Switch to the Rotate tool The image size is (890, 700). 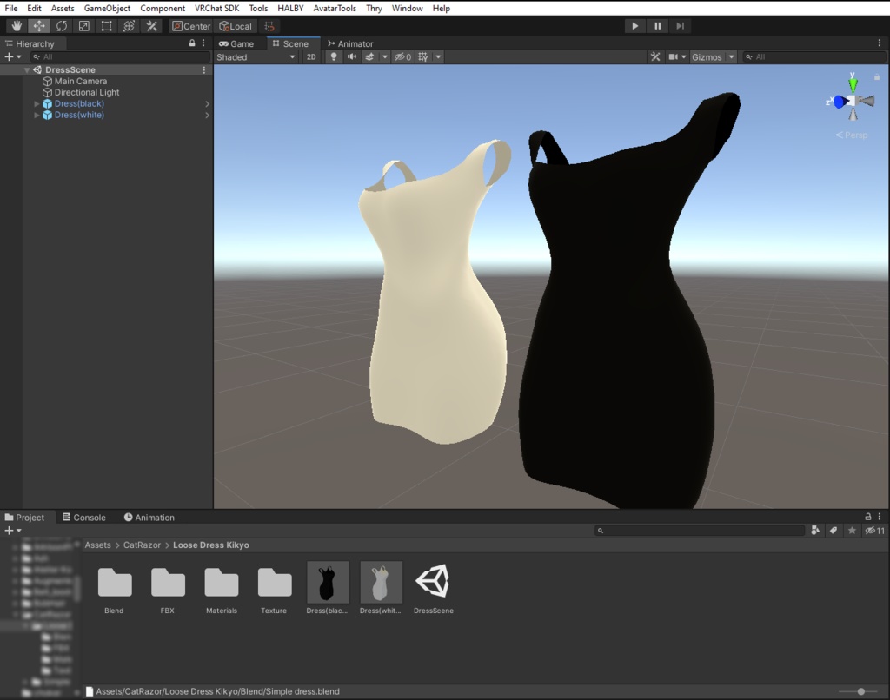tap(61, 25)
